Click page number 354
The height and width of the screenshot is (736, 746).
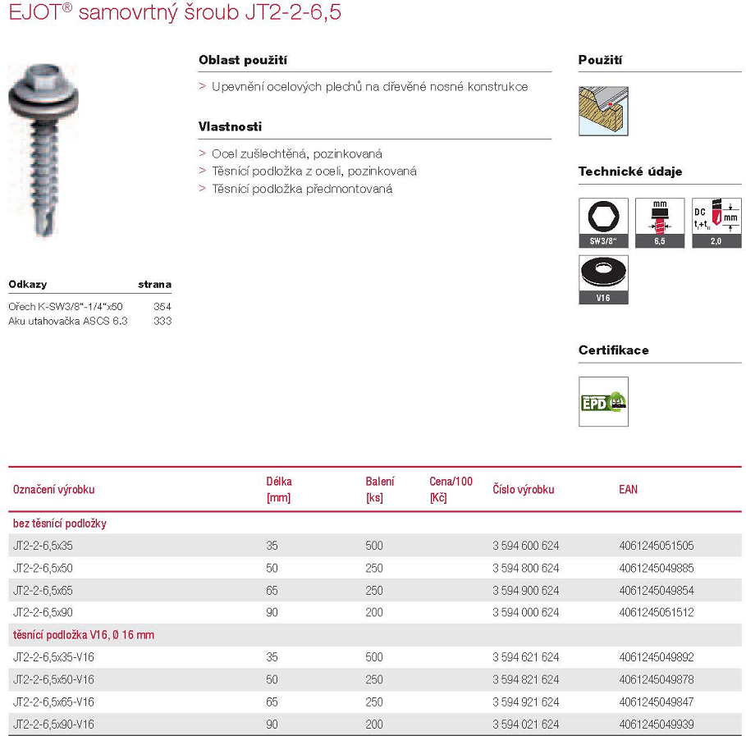162,306
